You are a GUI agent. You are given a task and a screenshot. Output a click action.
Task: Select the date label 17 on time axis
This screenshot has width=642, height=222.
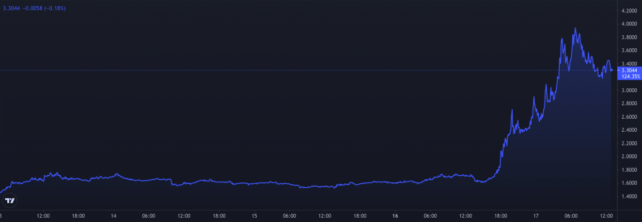536,216
